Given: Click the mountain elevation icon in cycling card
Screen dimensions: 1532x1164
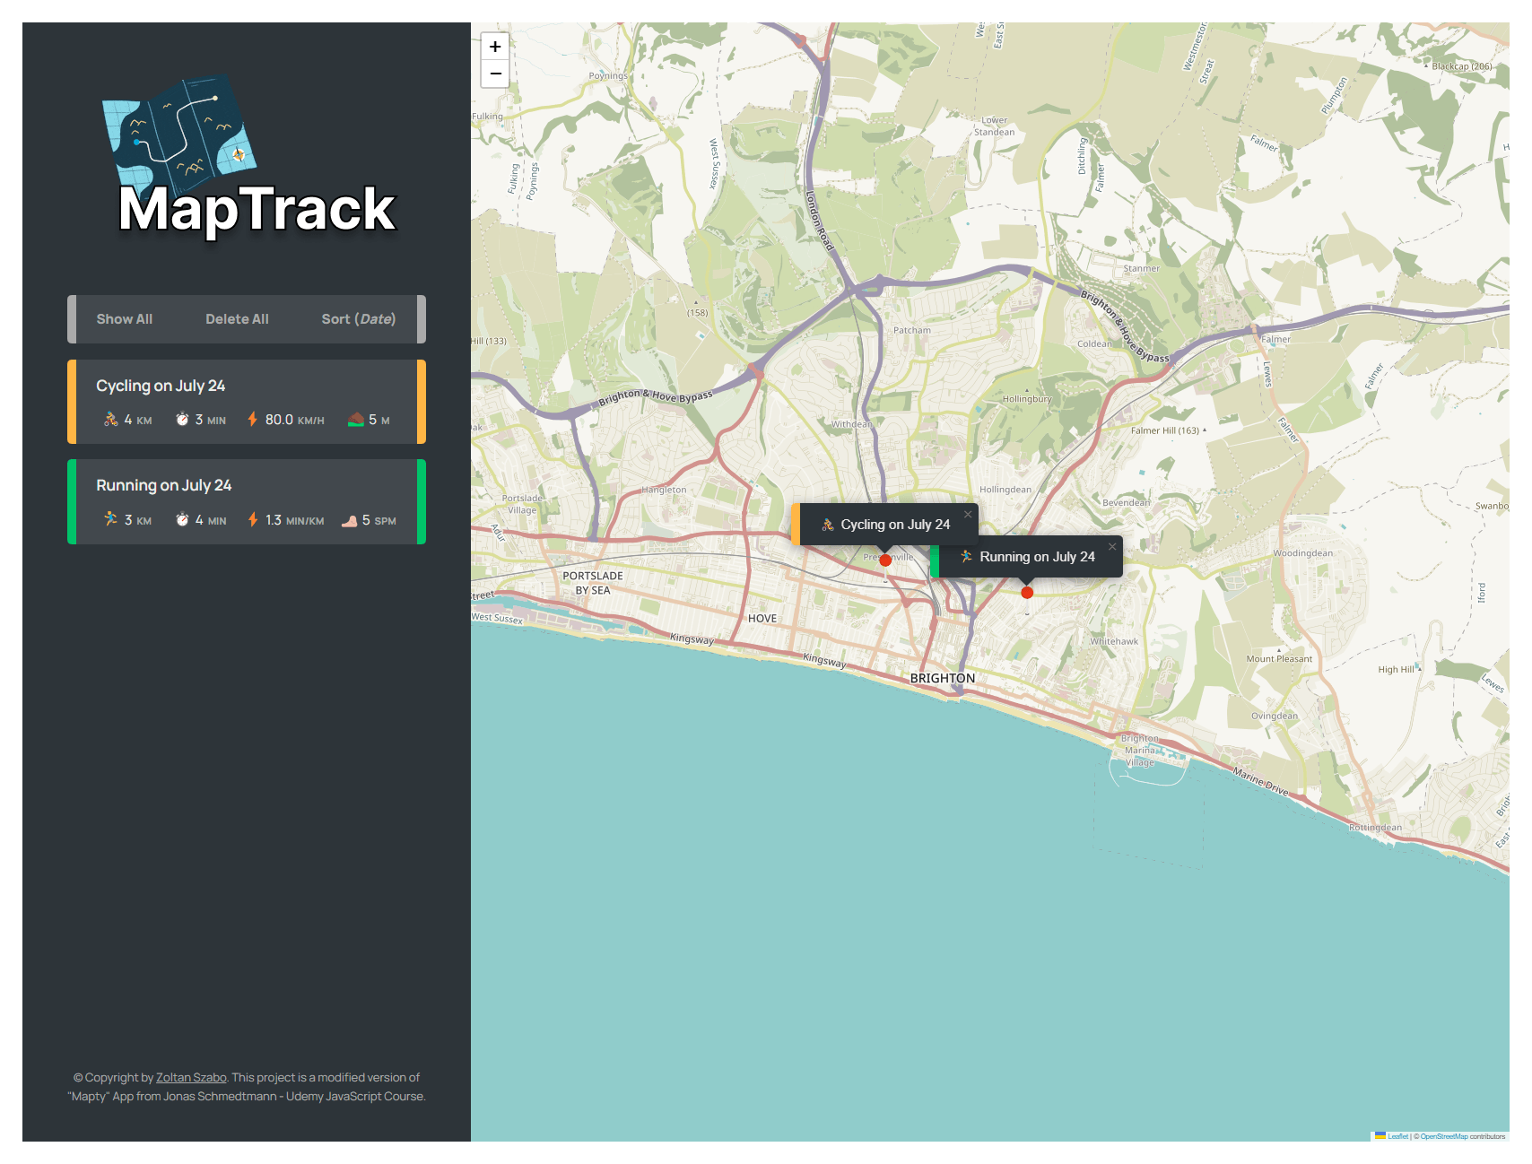Looking at the screenshot, I should (x=356, y=420).
